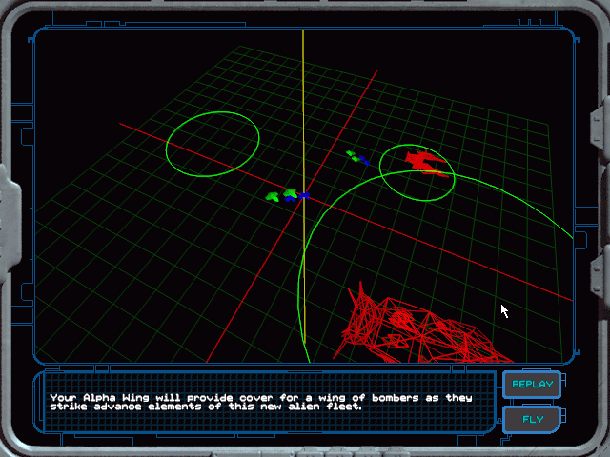Start the mission with the FLY button
The width and height of the screenshot is (610, 457).
[532, 419]
